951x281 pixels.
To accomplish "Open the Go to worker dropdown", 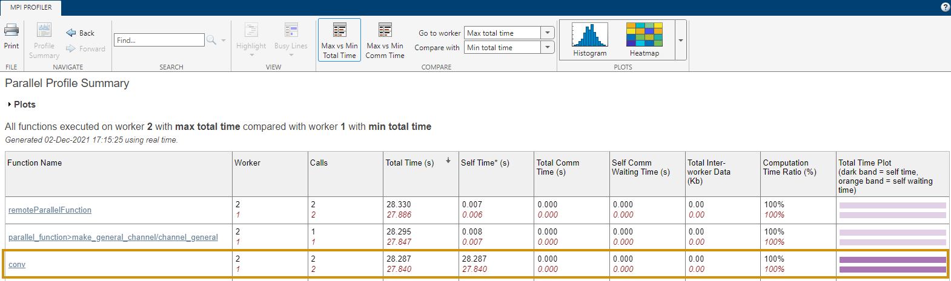I will point(548,33).
